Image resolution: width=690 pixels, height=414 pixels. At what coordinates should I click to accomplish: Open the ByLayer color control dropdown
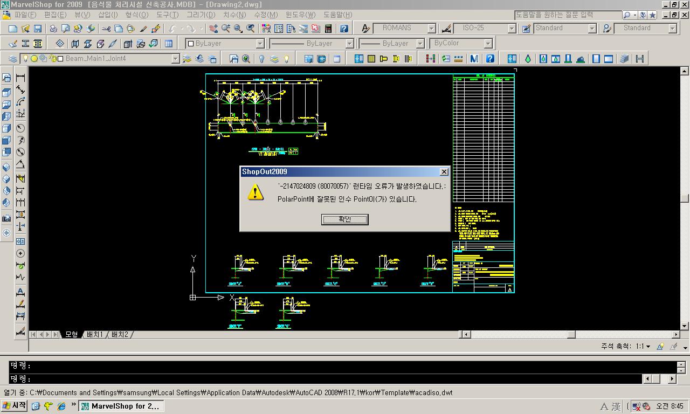[260, 44]
